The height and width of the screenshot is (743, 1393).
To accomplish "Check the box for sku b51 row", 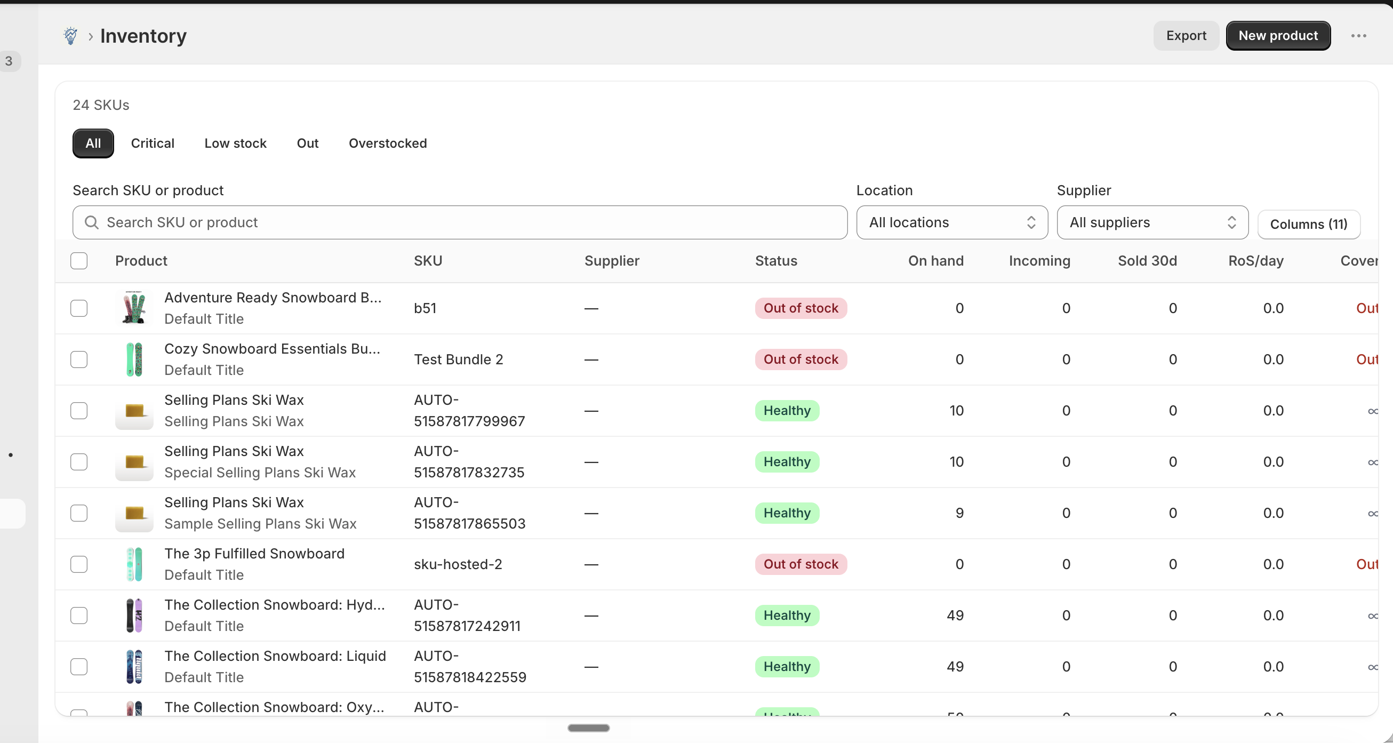I will 79,308.
